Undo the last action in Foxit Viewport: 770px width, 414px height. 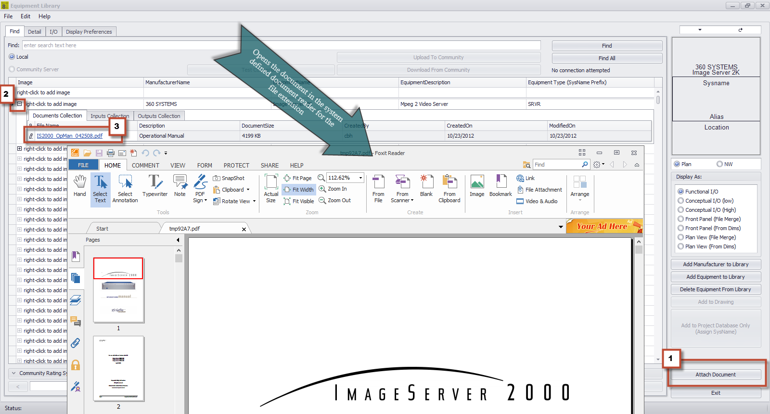(x=145, y=153)
